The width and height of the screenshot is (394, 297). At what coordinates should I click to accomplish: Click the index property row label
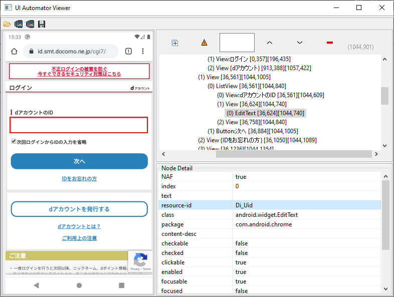[x=168, y=186]
